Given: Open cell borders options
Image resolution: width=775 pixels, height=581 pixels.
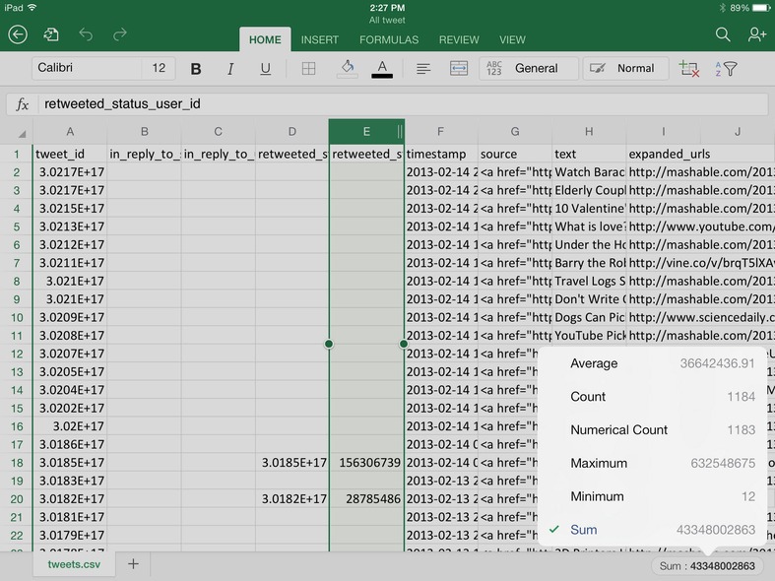Looking at the screenshot, I should coord(308,69).
